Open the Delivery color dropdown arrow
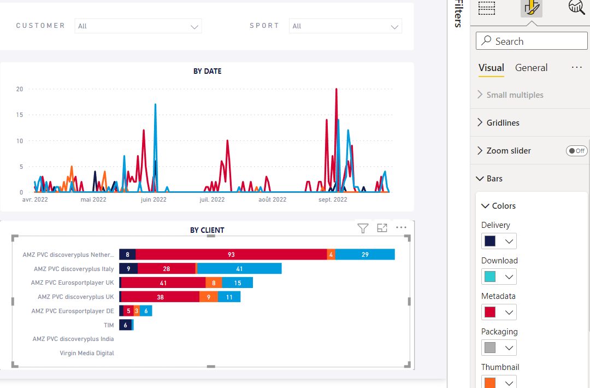The height and width of the screenshot is (388, 590). click(509, 241)
